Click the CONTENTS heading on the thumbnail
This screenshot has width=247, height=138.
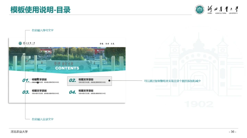(x=67, y=68)
